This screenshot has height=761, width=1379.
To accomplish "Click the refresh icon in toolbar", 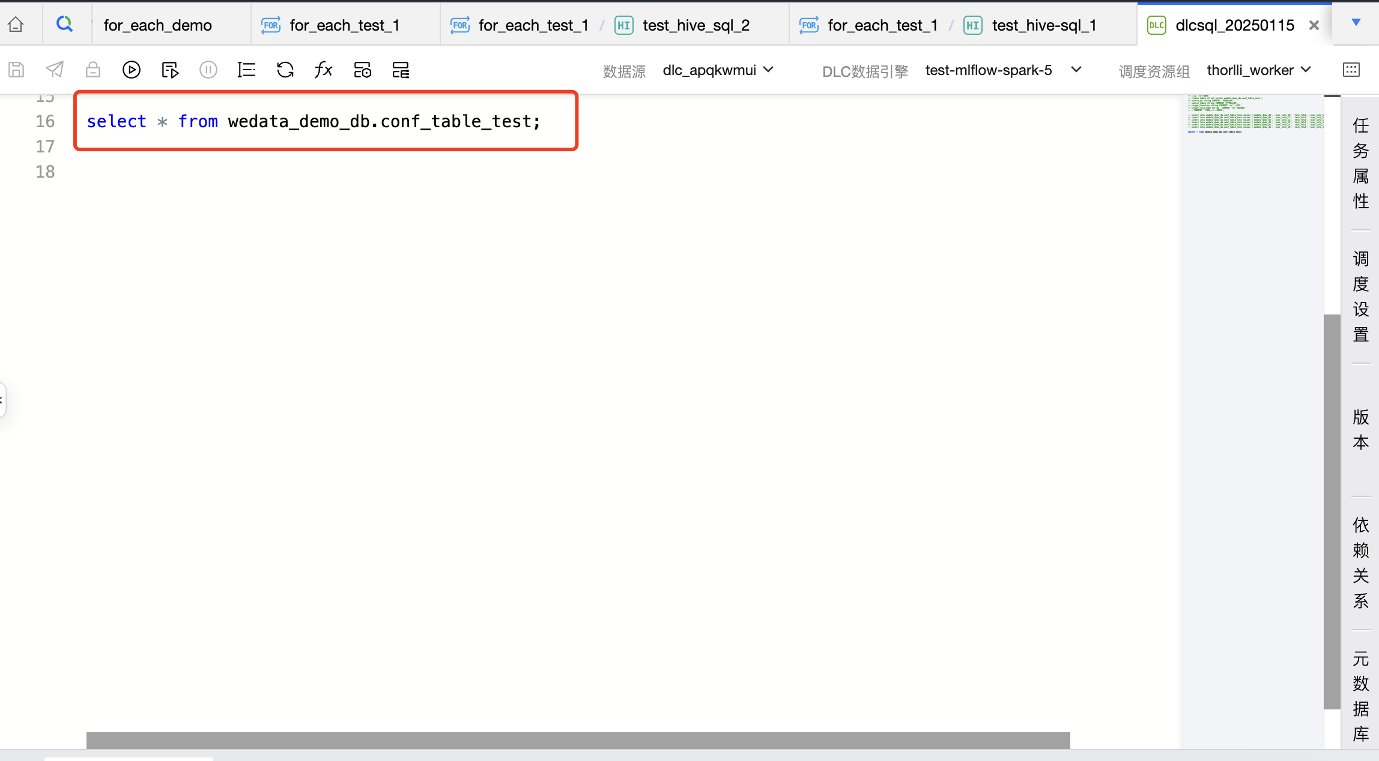I will pyautogui.click(x=285, y=70).
